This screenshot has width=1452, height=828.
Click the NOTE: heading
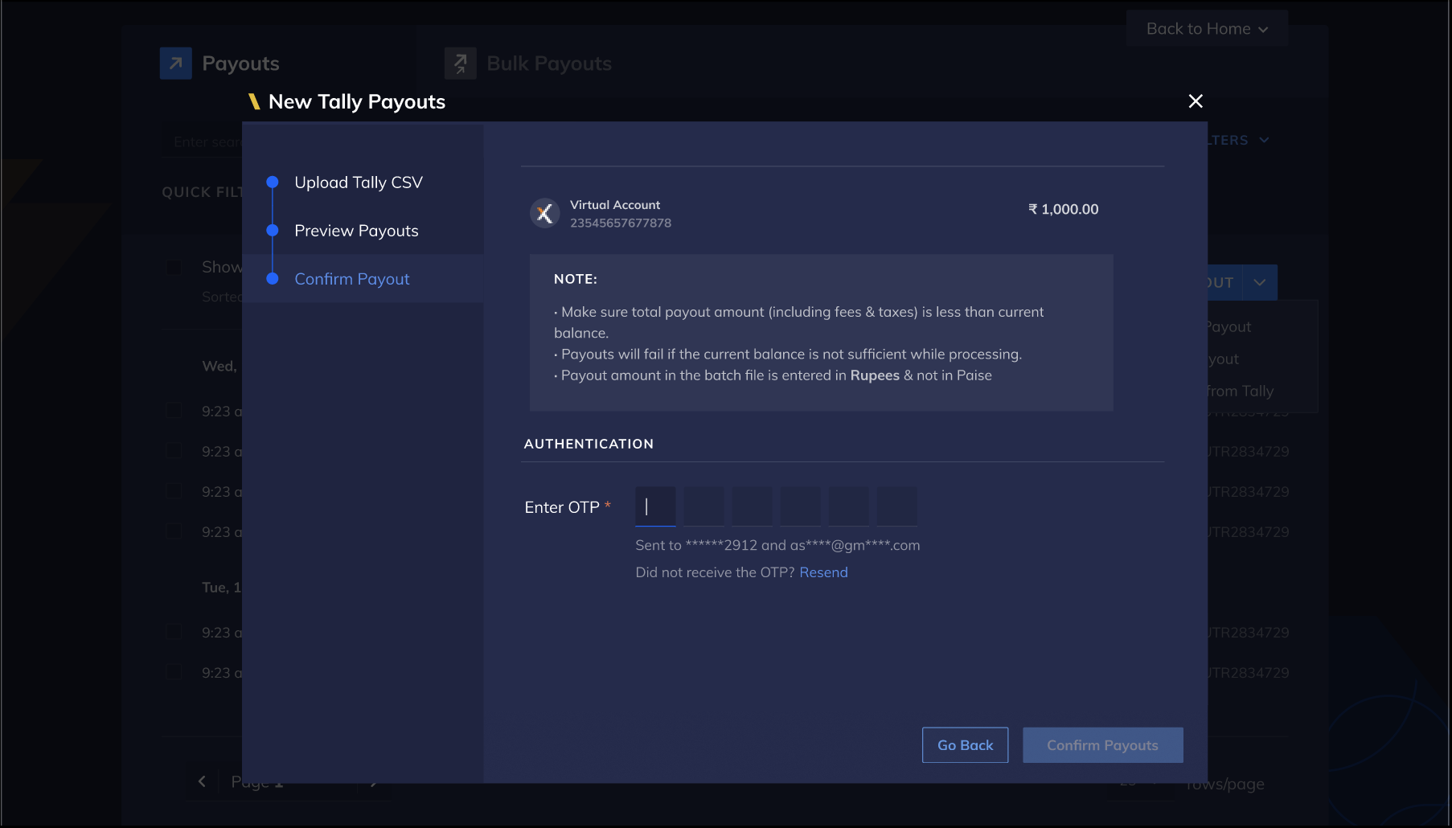(x=576, y=279)
